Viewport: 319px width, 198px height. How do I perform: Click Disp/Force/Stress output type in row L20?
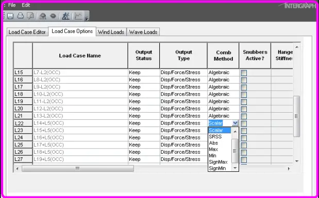(180, 109)
